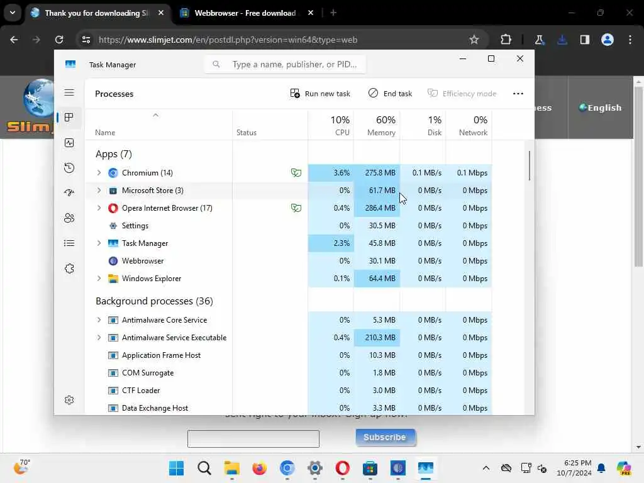The height and width of the screenshot is (483, 644).
Task: Open the Startup apps page icon
Action: pos(69,192)
